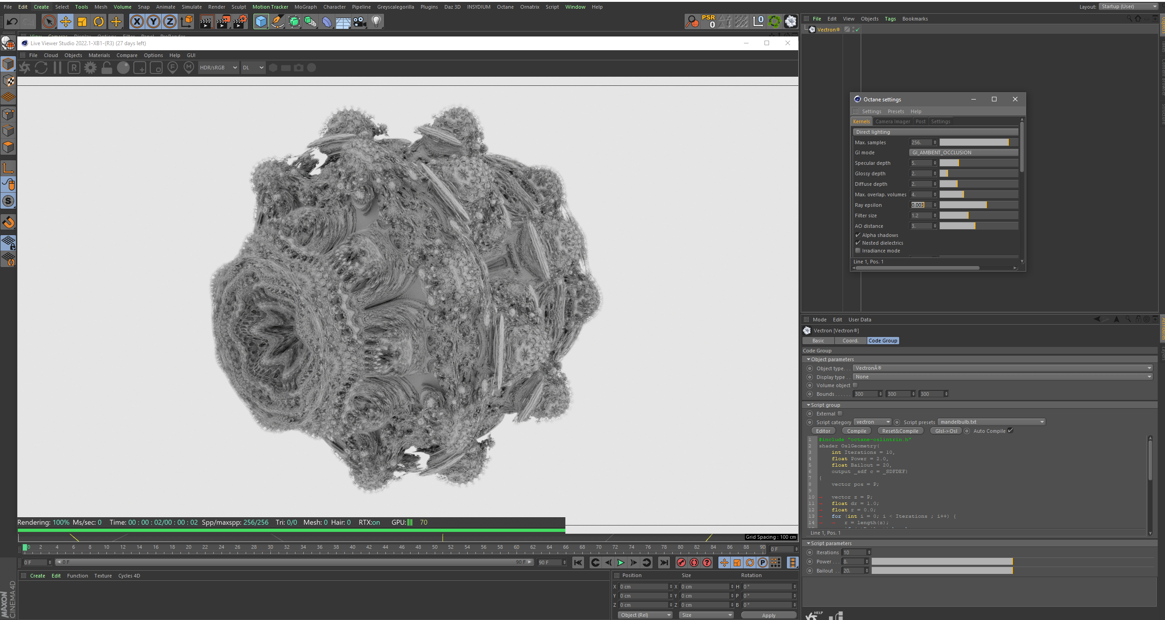Collapse the Script parameters section
This screenshot has height=620, width=1165.
809,543
